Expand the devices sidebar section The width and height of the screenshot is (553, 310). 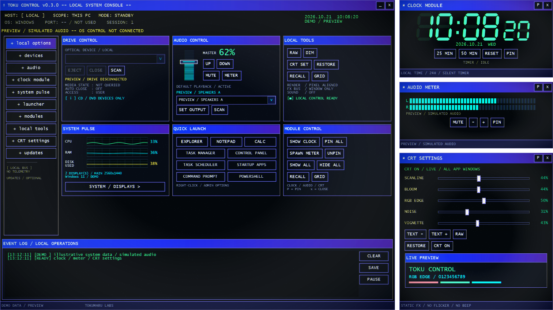tap(31, 56)
